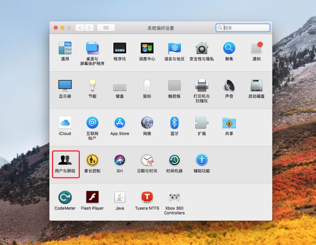Open the 蓝牙 (Bluetooth) pane
This screenshot has height=245, width=316.
[x=174, y=126]
